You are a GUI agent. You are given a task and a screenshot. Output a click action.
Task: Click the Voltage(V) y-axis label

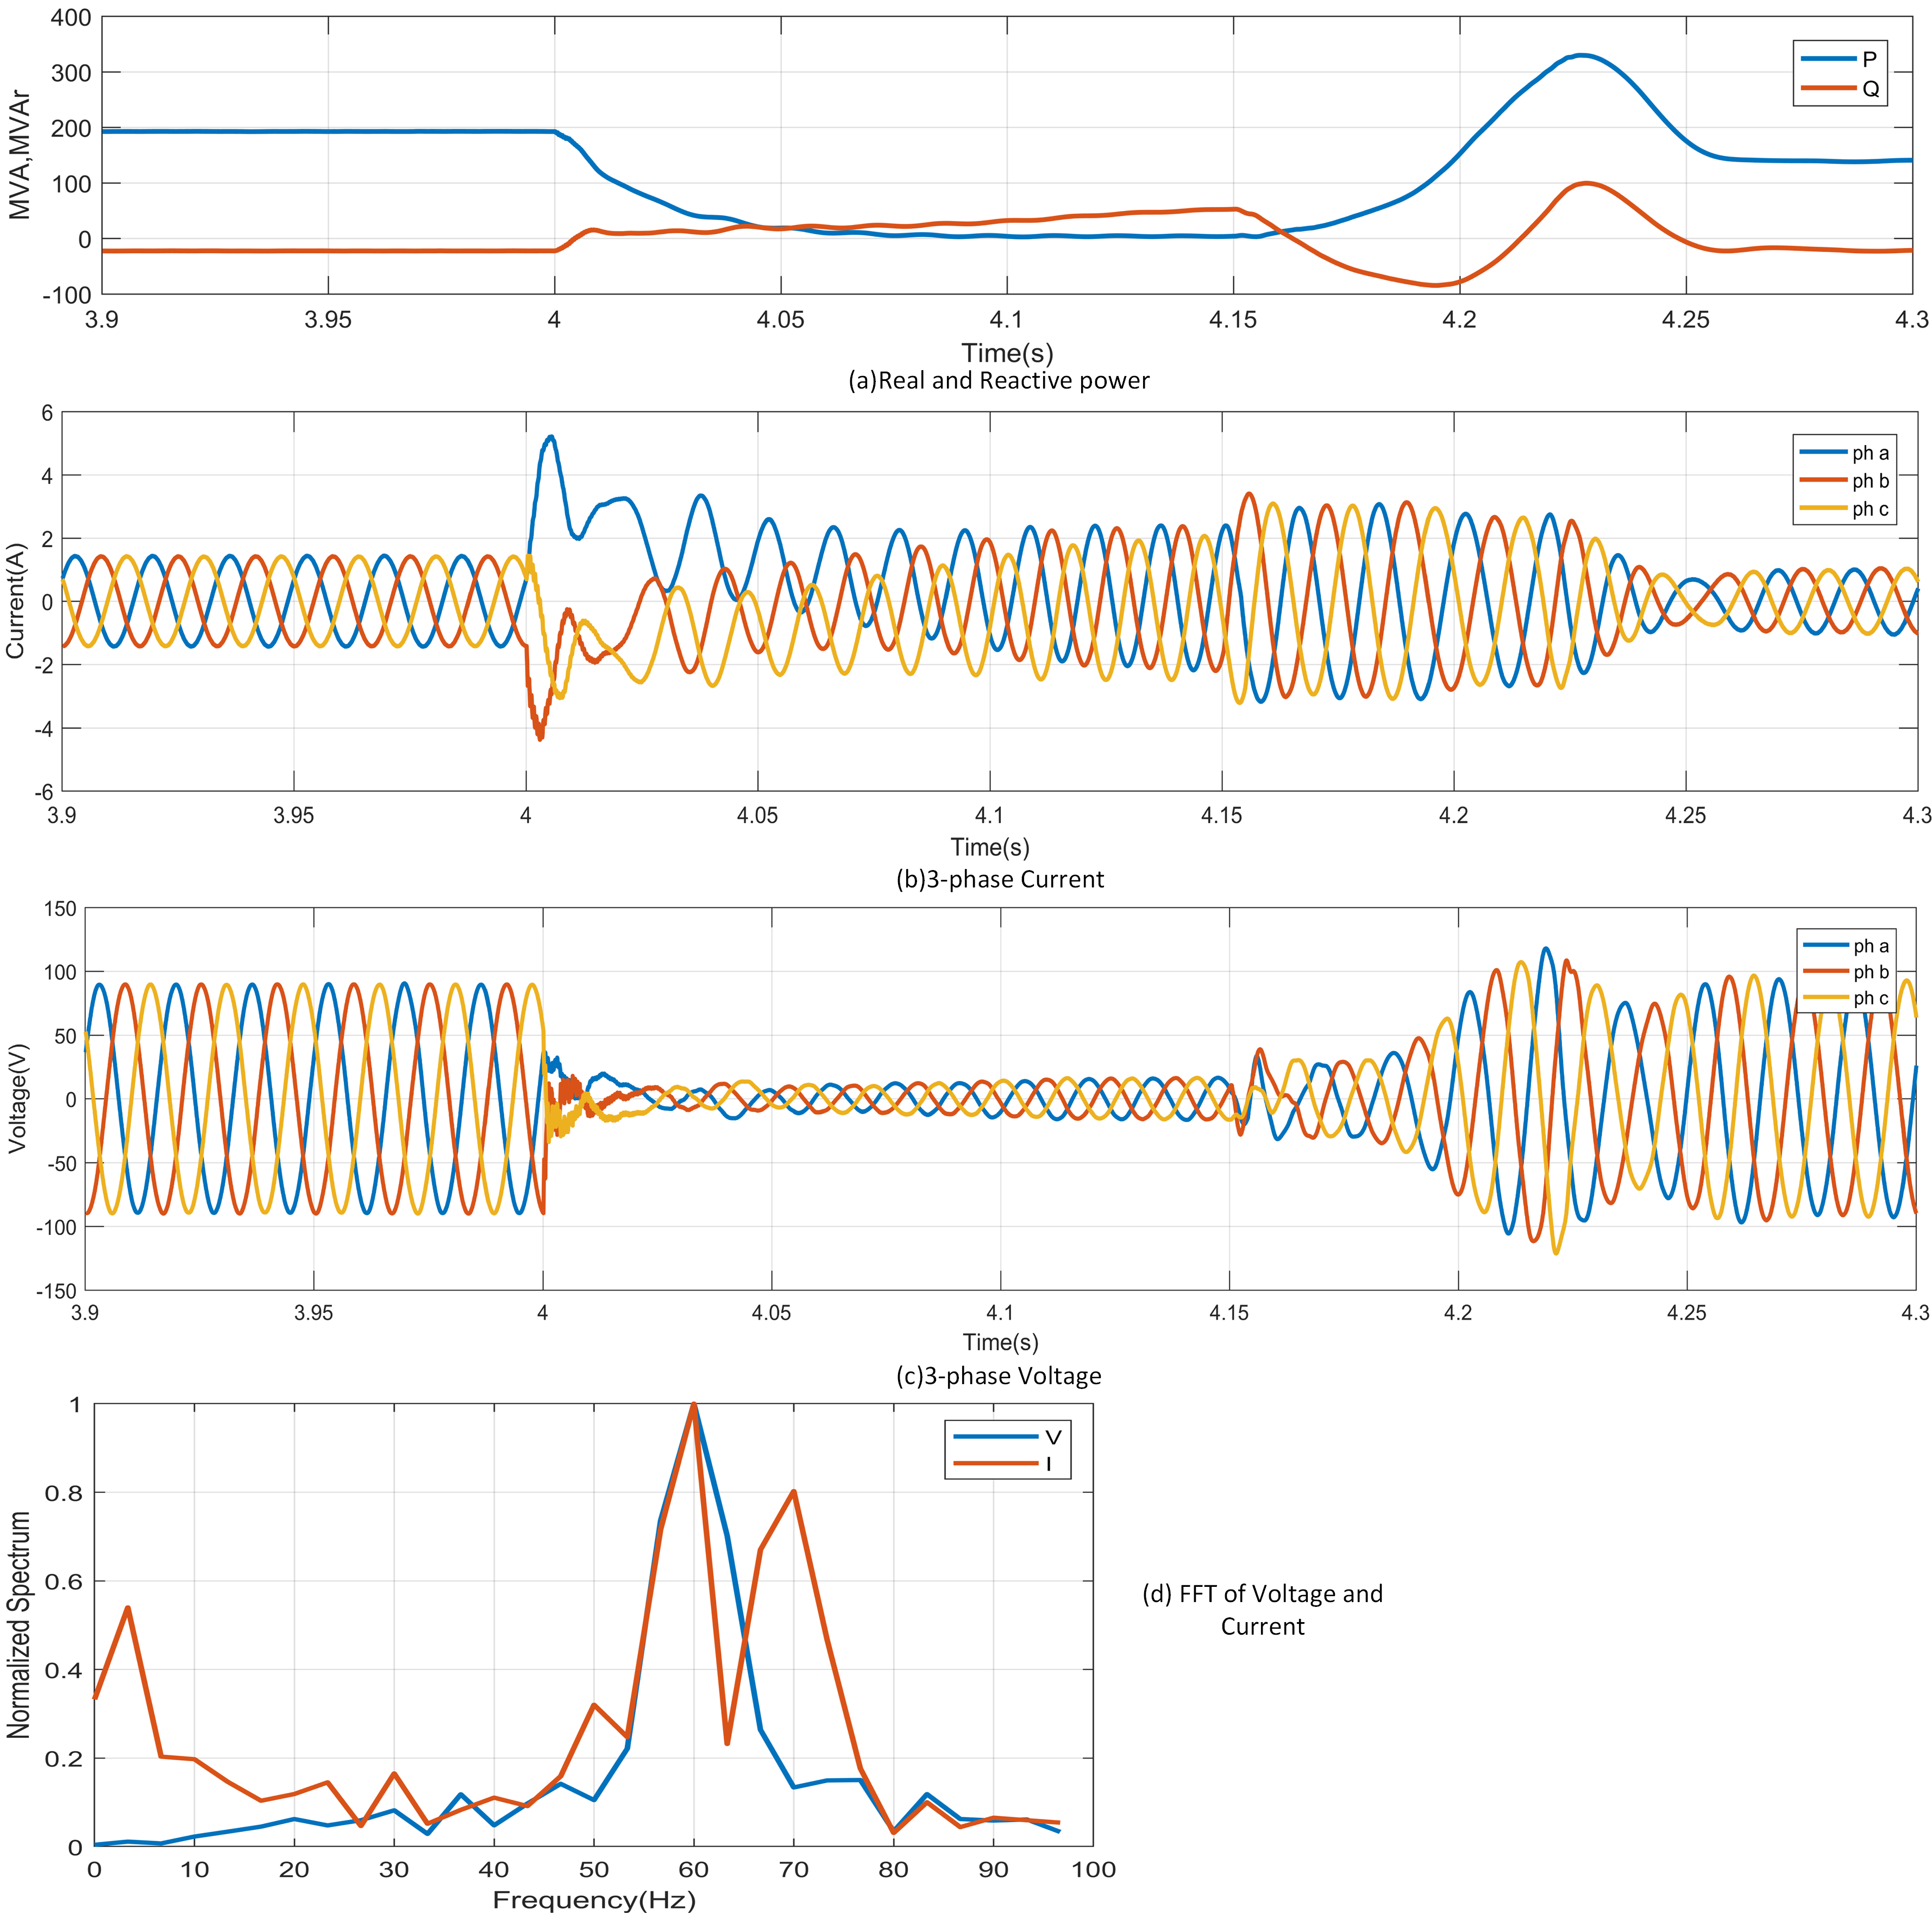17,1098
